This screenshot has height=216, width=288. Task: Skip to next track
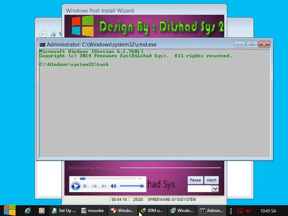[104, 186]
